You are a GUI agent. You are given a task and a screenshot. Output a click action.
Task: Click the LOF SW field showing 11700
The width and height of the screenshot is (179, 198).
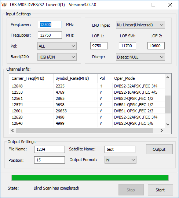(128, 46)
